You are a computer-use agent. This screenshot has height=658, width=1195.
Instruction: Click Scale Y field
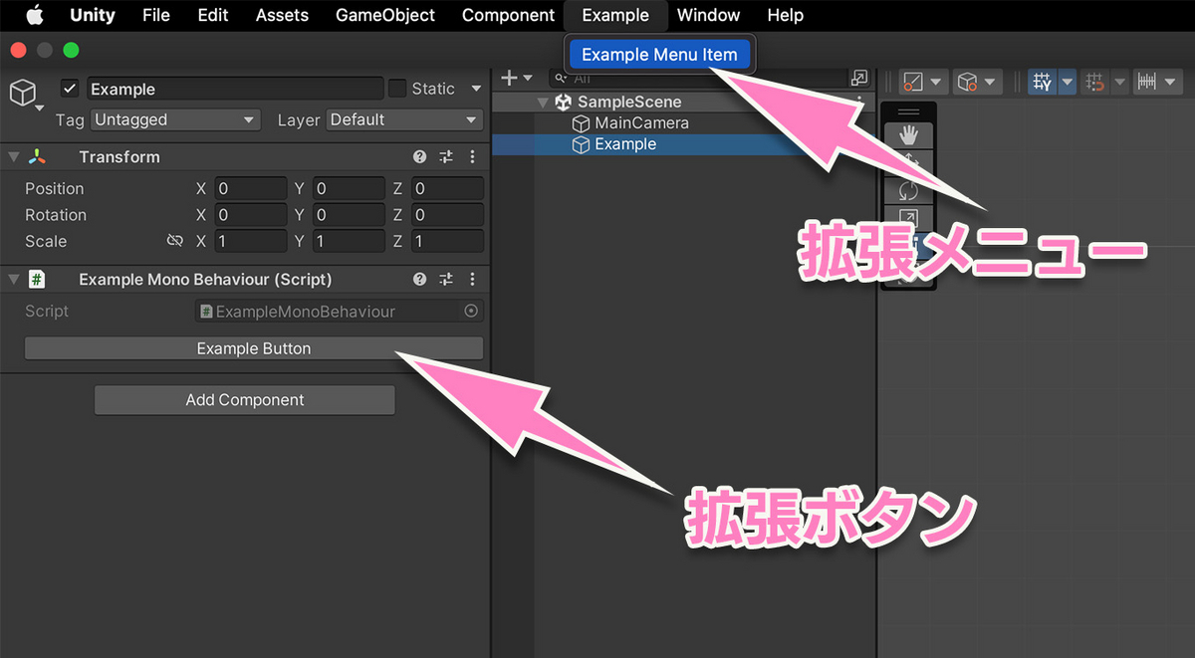(349, 241)
